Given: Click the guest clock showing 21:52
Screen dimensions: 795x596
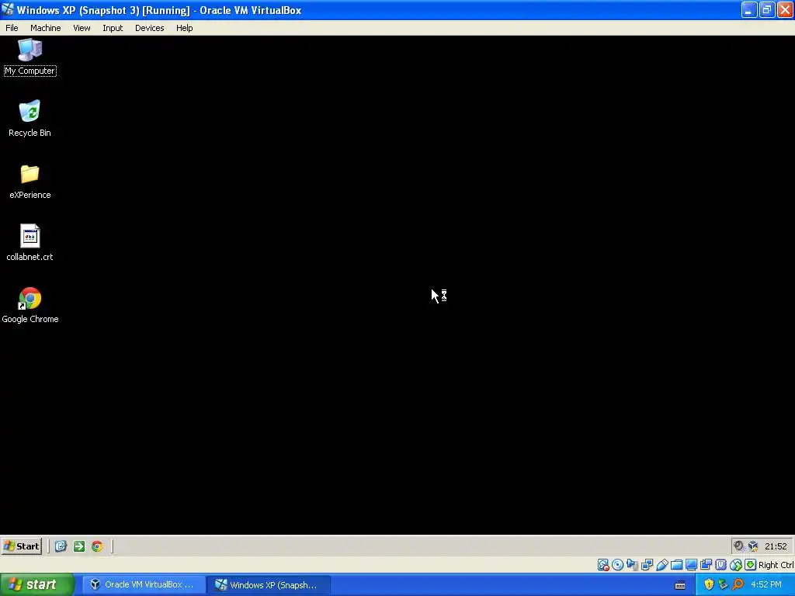Looking at the screenshot, I should (776, 546).
